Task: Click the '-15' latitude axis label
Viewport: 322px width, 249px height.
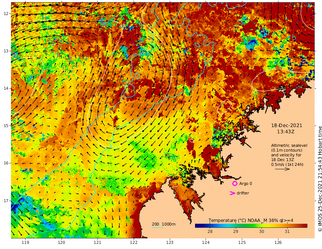Action: [5, 126]
